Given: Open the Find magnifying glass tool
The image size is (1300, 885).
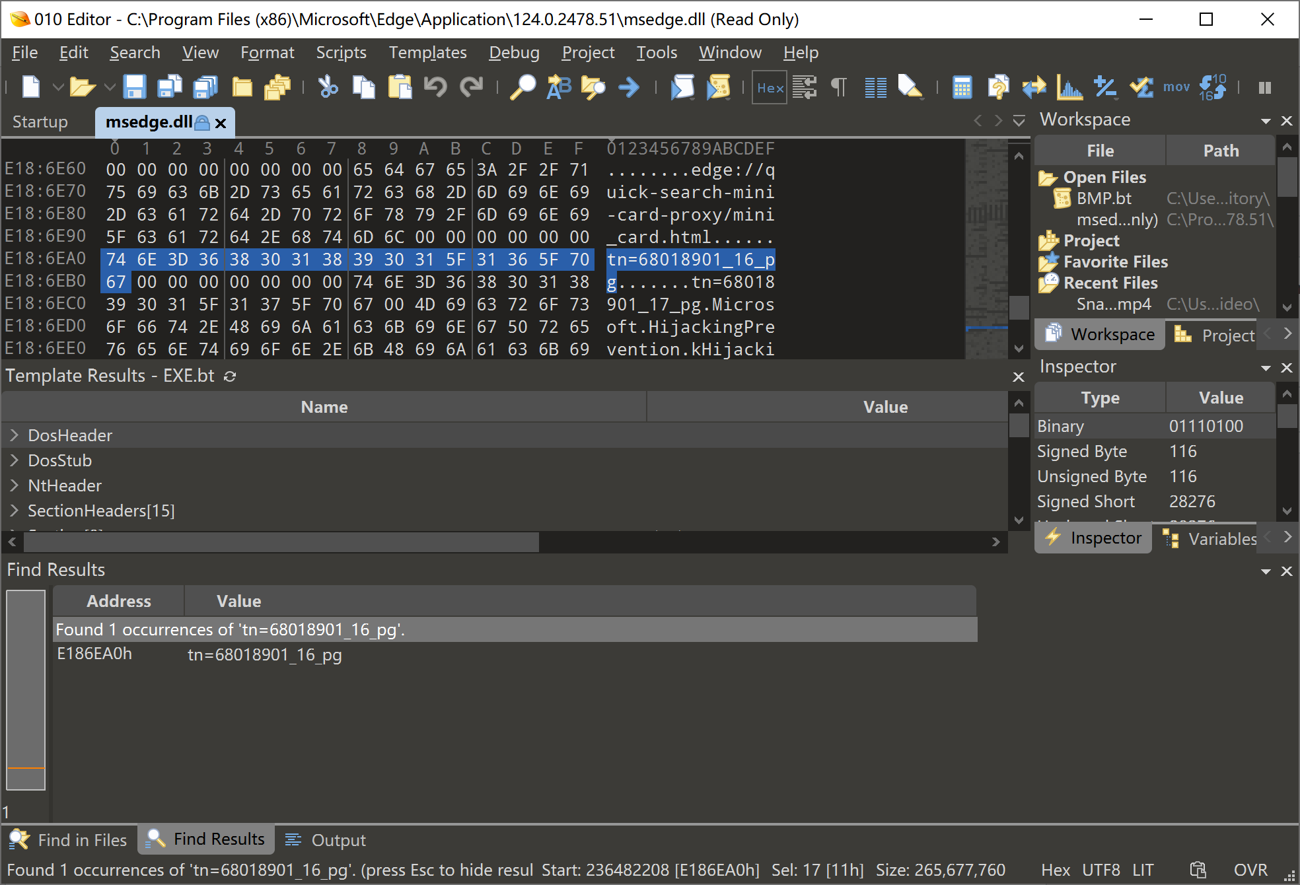Looking at the screenshot, I should [x=523, y=87].
